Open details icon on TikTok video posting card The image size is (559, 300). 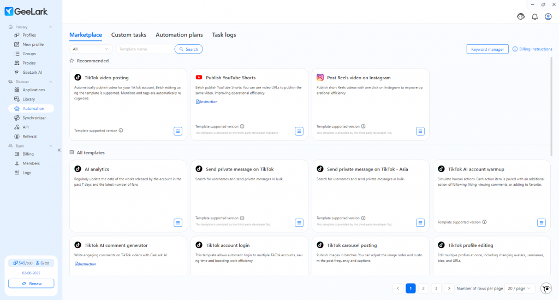click(178, 131)
